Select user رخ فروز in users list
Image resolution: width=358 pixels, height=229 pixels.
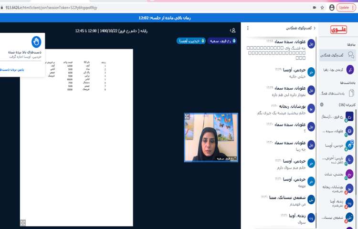point(337,116)
